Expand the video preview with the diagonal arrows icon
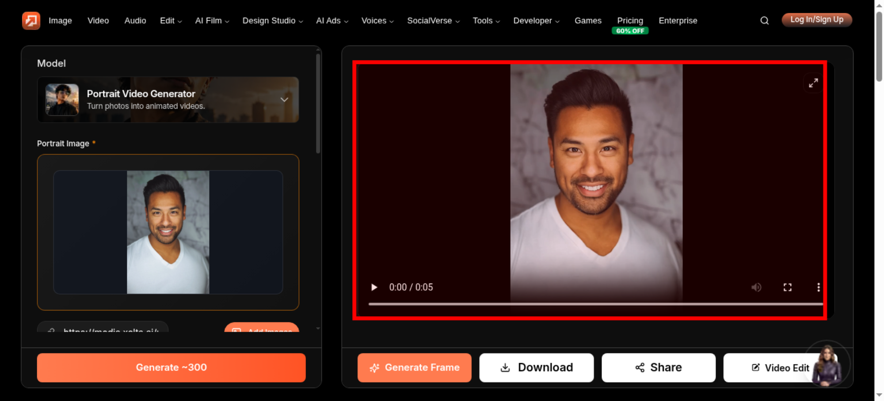The width and height of the screenshot is (884, 401). tap(813, 83)
